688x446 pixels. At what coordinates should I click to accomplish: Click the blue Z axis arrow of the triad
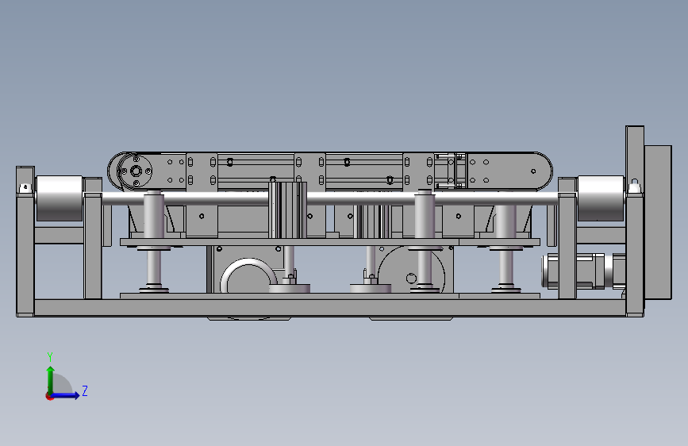(66, 395)
